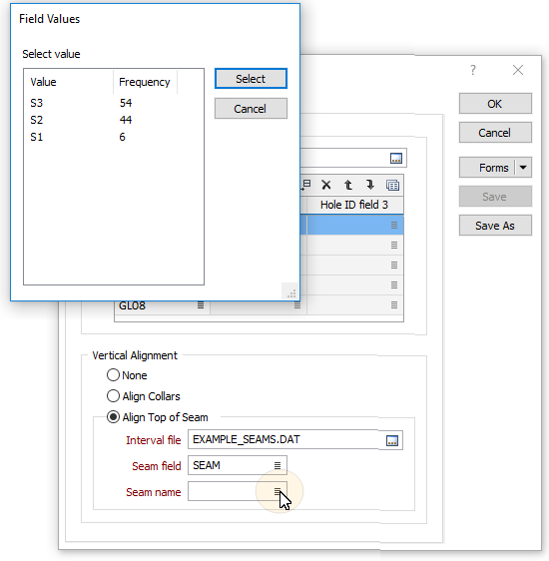Screen dimensions: 549x561
Task: Click the Interval file input field
Action: point(282,439)
